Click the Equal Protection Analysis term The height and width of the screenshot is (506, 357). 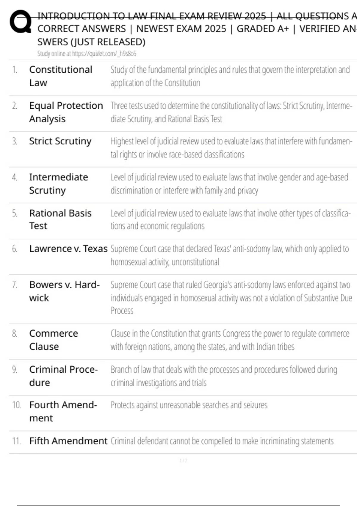[x=66, y=112]
